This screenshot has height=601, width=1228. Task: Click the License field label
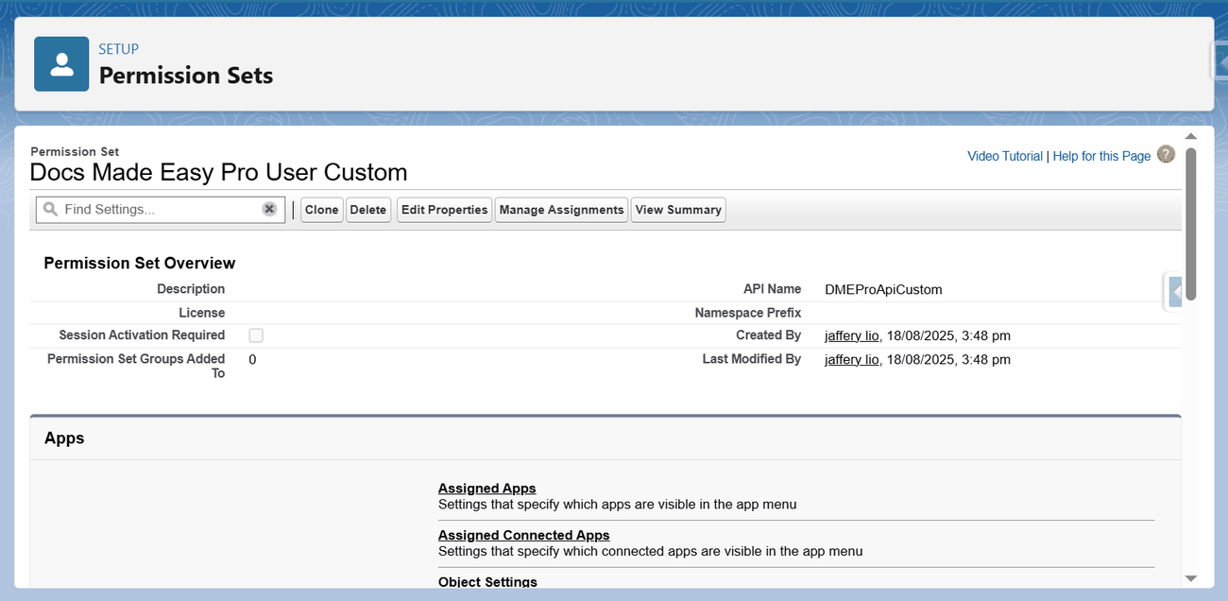point(202,313)
